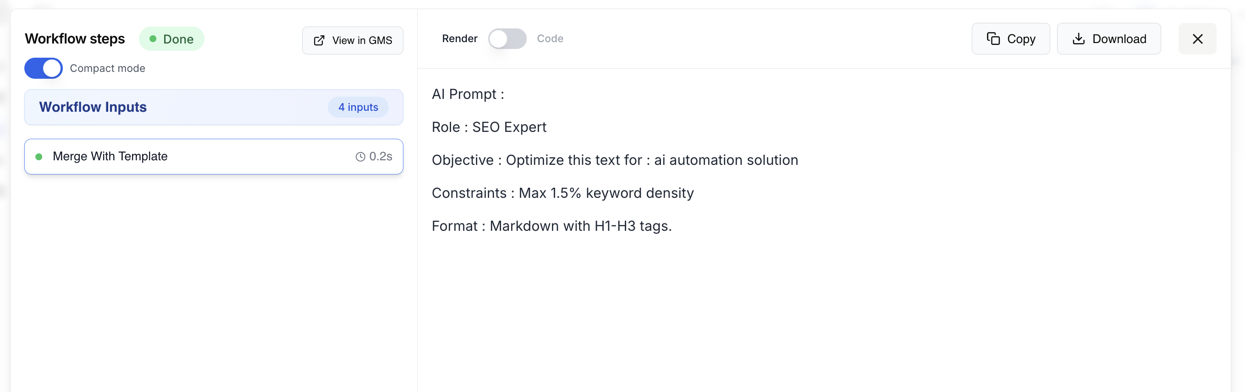This screenshot has height=392, width=1245.
Task: Switch the Render/Code toggle to Code view
Action: click(x=507, y=38)
